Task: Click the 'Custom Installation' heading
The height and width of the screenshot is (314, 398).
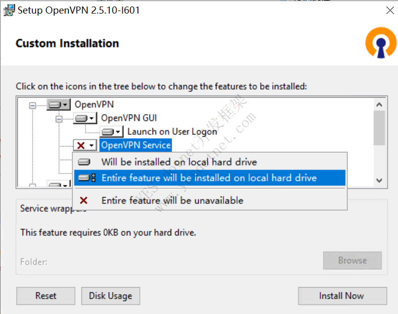Action: [67, 43]
